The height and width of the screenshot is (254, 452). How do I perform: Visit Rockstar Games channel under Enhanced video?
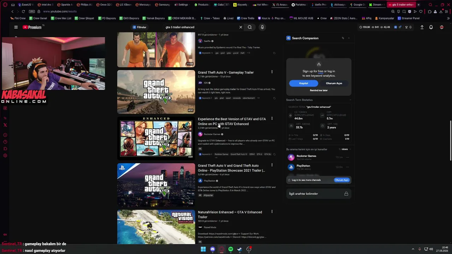point(211,134)
